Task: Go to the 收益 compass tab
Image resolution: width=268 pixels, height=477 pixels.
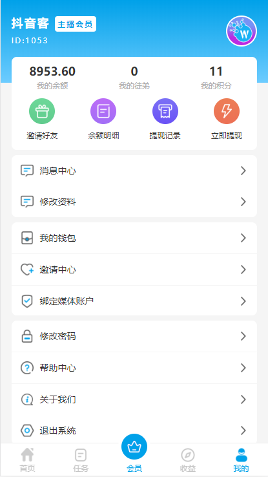Action: click(187, 460)
